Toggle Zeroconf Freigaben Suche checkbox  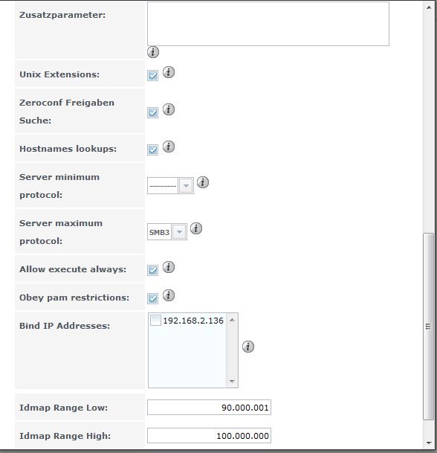point(152,112)
